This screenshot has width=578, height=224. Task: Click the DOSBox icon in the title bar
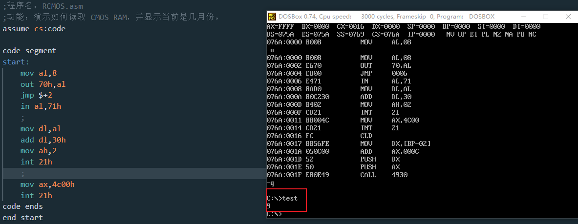272,17
